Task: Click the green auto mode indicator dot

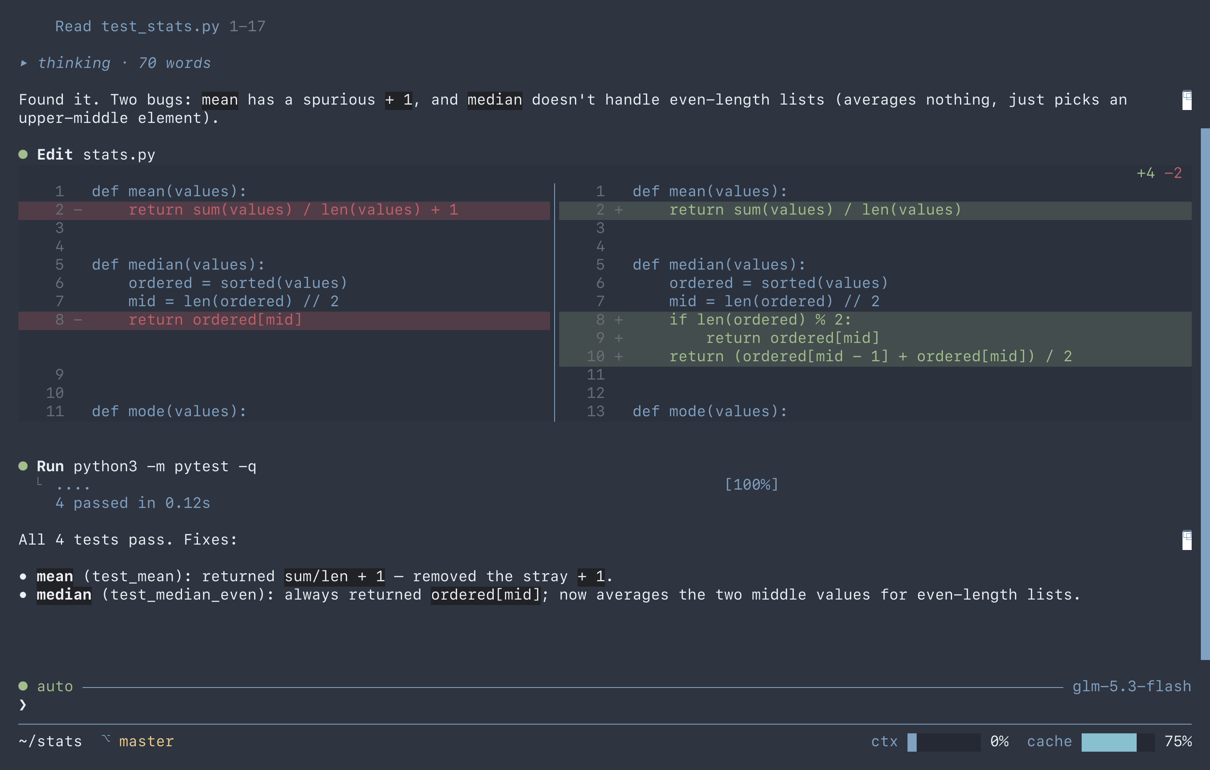Action: tap(23, 686)
